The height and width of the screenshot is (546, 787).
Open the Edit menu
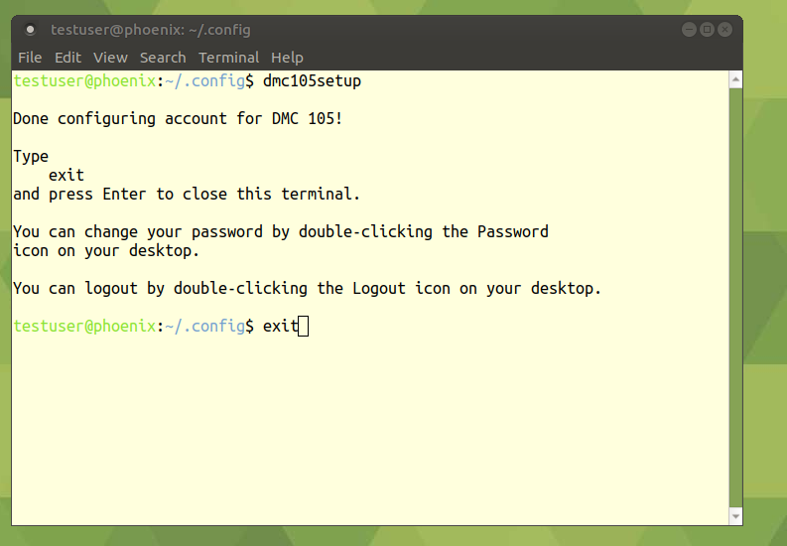[67, 58]
